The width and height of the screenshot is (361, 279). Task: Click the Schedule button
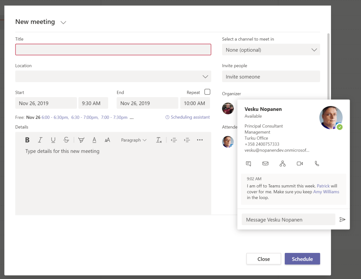coord(302,259)
